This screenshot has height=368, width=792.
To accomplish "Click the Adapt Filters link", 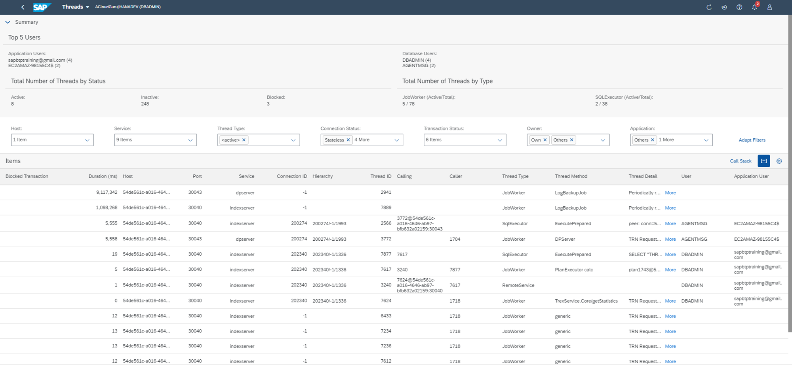I will pos(752,140).
